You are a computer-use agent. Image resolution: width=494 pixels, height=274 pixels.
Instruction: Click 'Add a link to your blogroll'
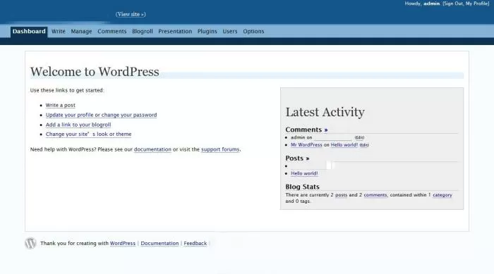pyautogui.click(x=78, y=125)
